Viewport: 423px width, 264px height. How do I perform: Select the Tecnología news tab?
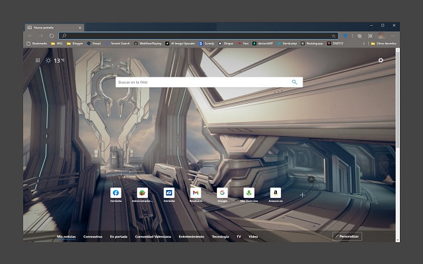220,236
